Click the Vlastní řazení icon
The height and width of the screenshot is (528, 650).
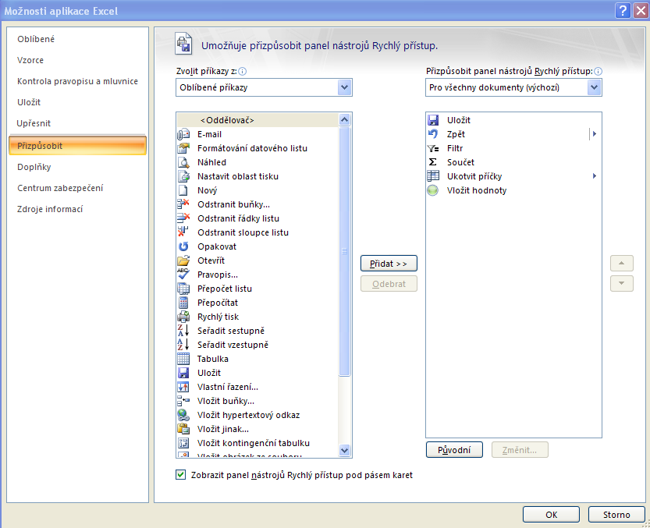coord(183,387)
